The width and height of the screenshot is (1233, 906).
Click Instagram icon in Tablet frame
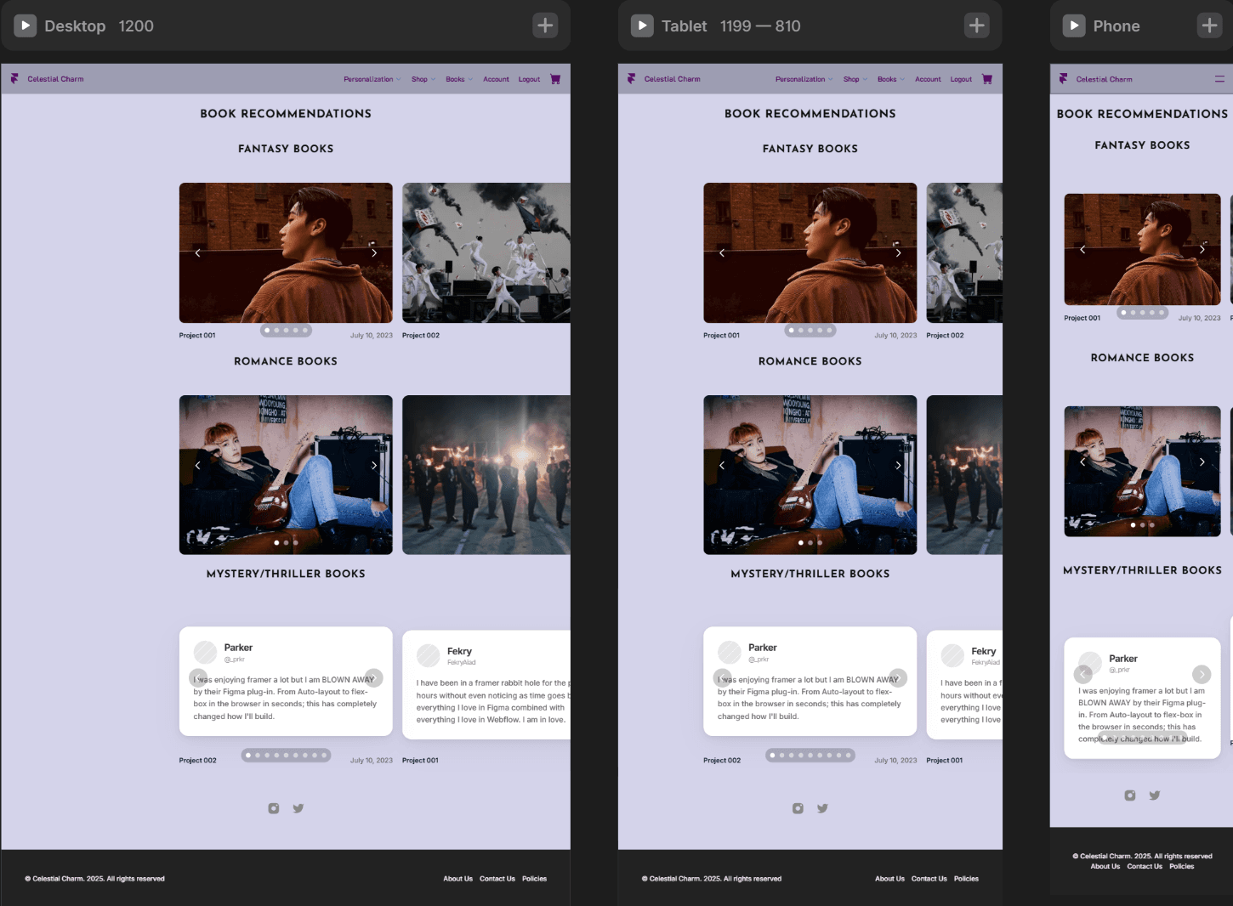click(x=798, y=808)
